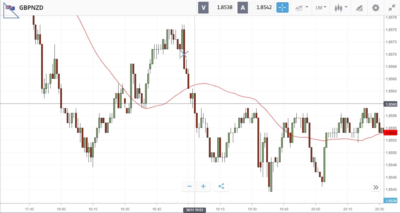Viewport: 400px width, 213px height.
Task: Expand the candlestick chart type dropdown
Action: (x=341, y=8)
